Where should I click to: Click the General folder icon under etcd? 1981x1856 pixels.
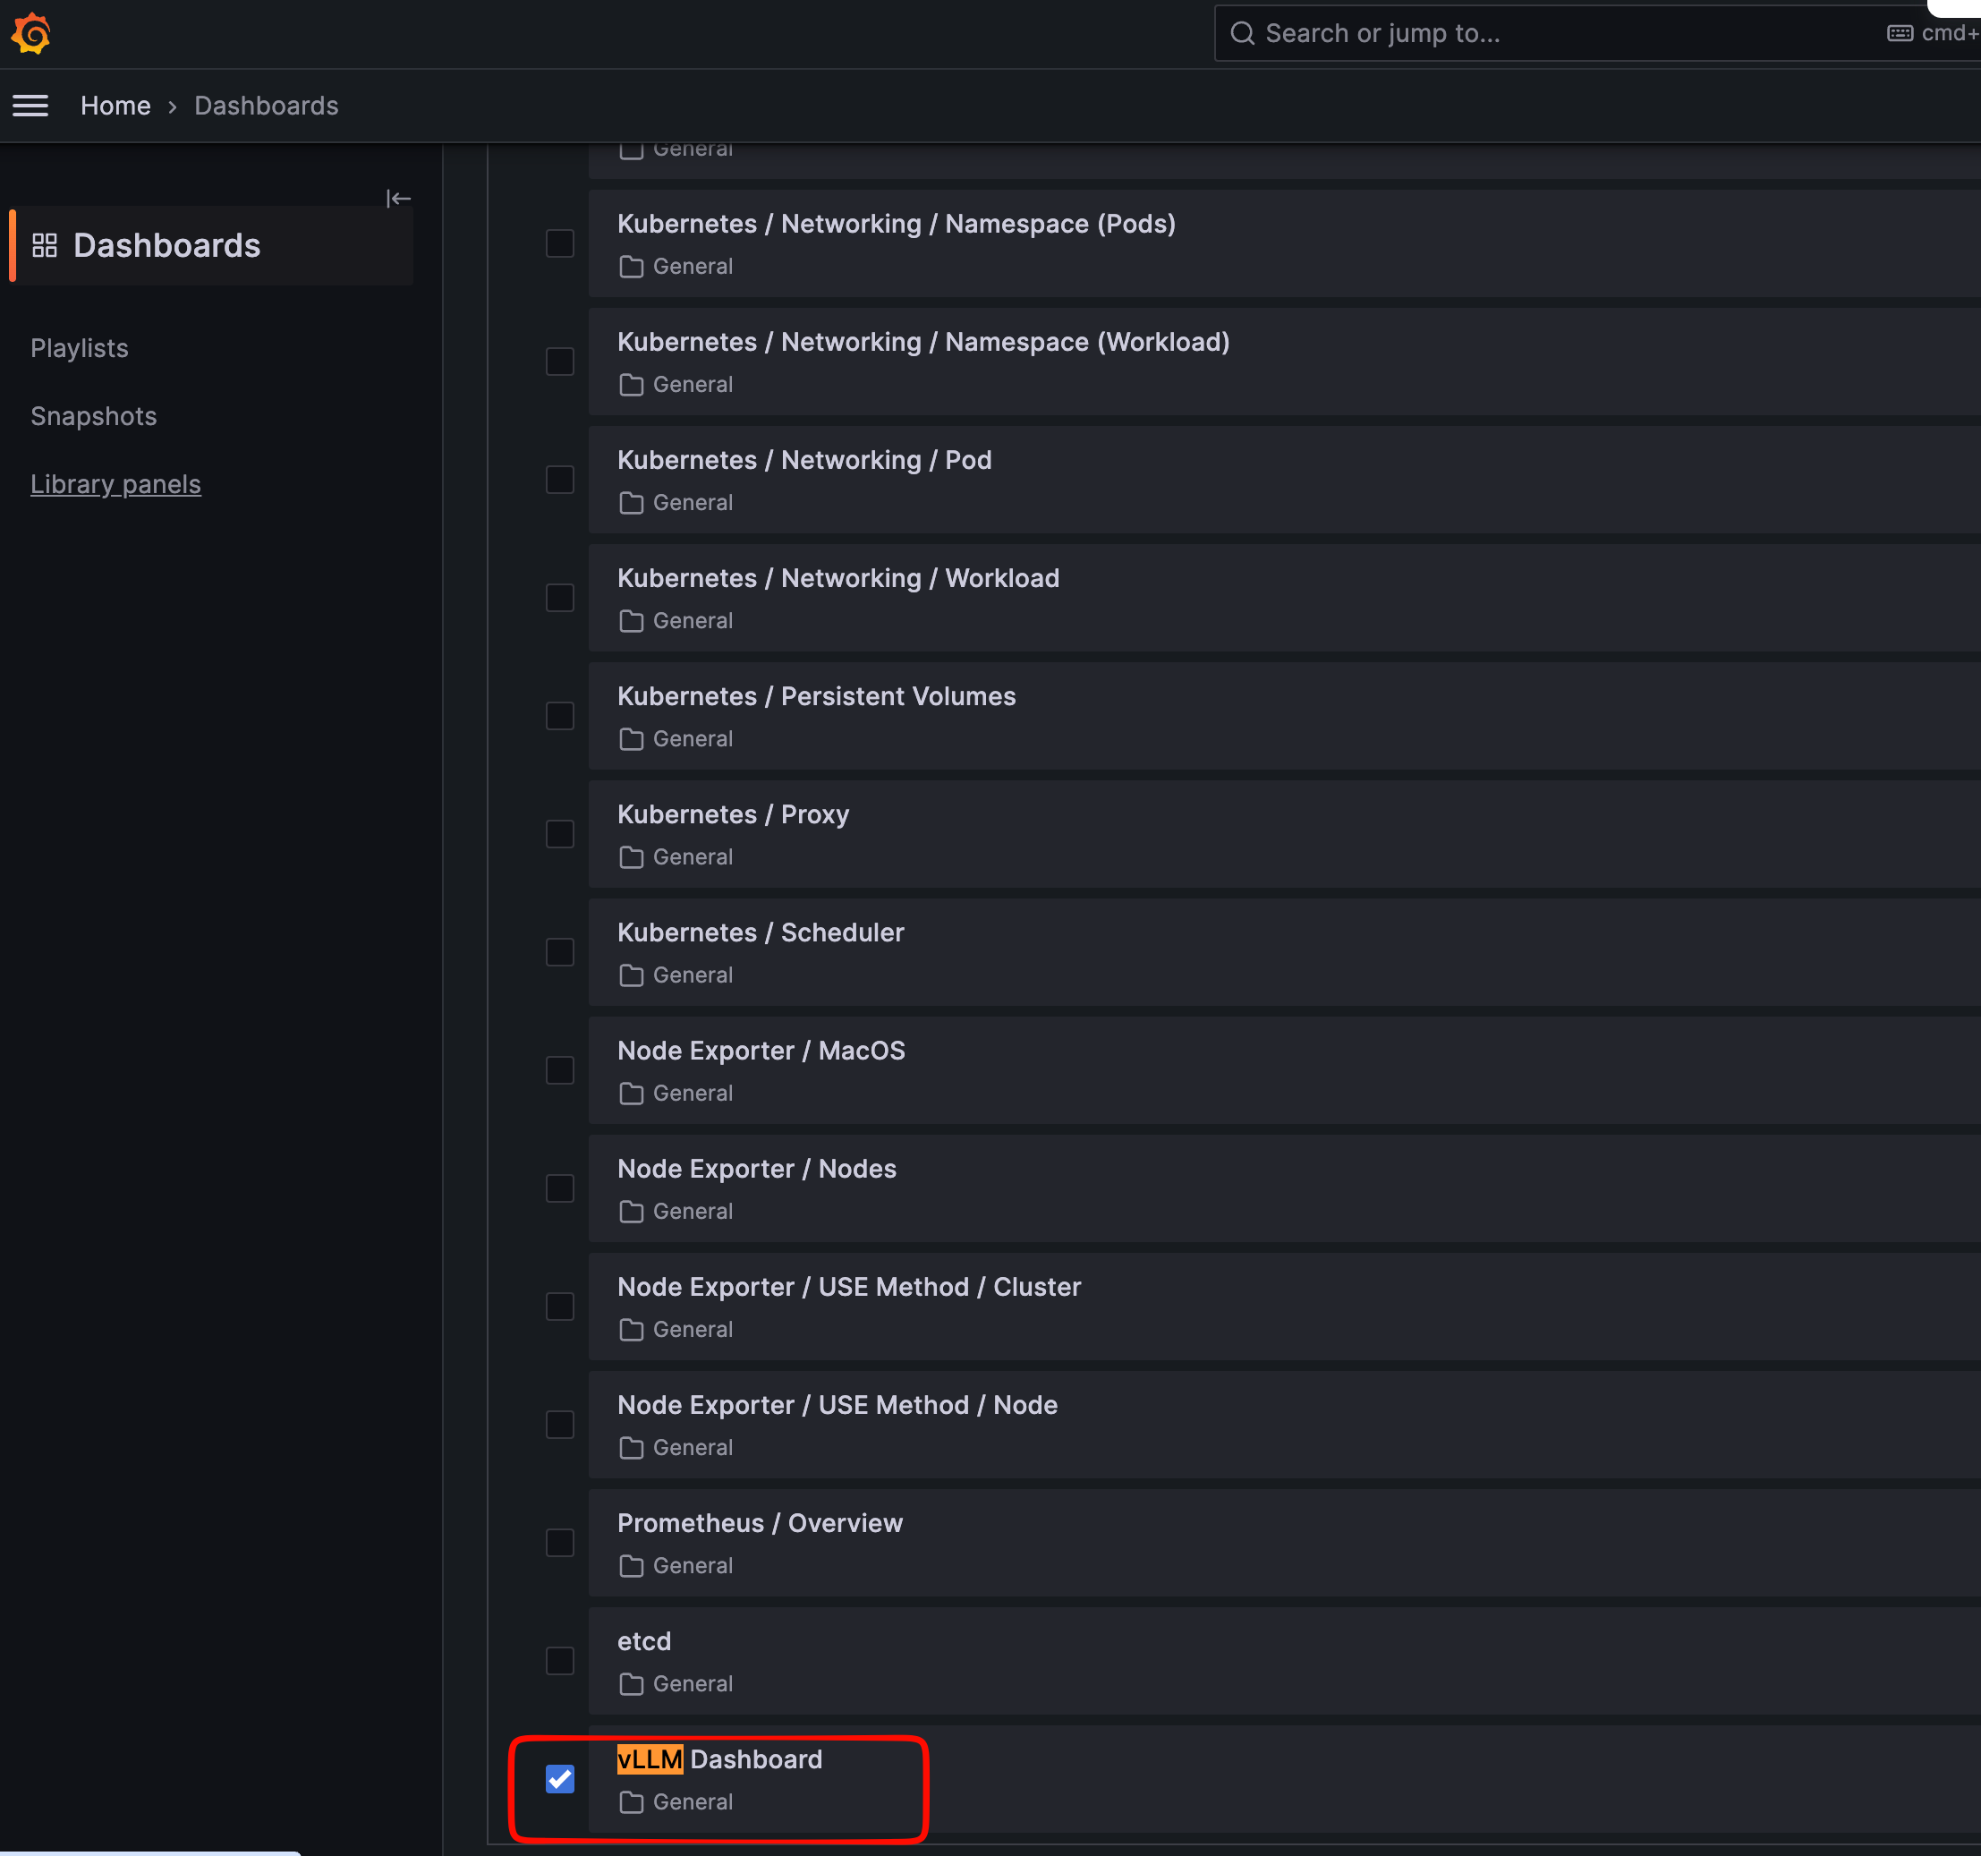point(631,1683)
